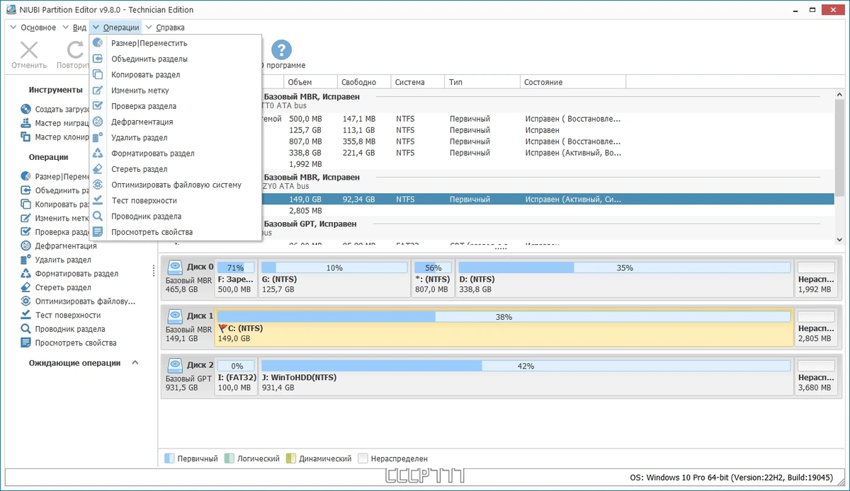The width and height of the screenshot is (850, 491).
Task: Click the Повторить redo toolbar icon
Action: click(74, 50)
